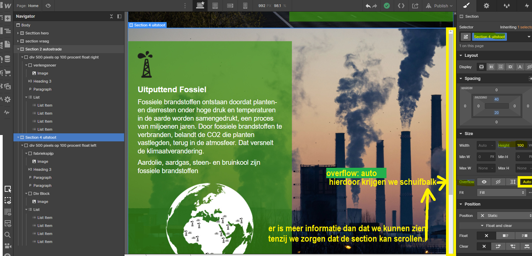Screen dimensions: 532x256
Task: Pin the Navigator panel
Action: 119,16
